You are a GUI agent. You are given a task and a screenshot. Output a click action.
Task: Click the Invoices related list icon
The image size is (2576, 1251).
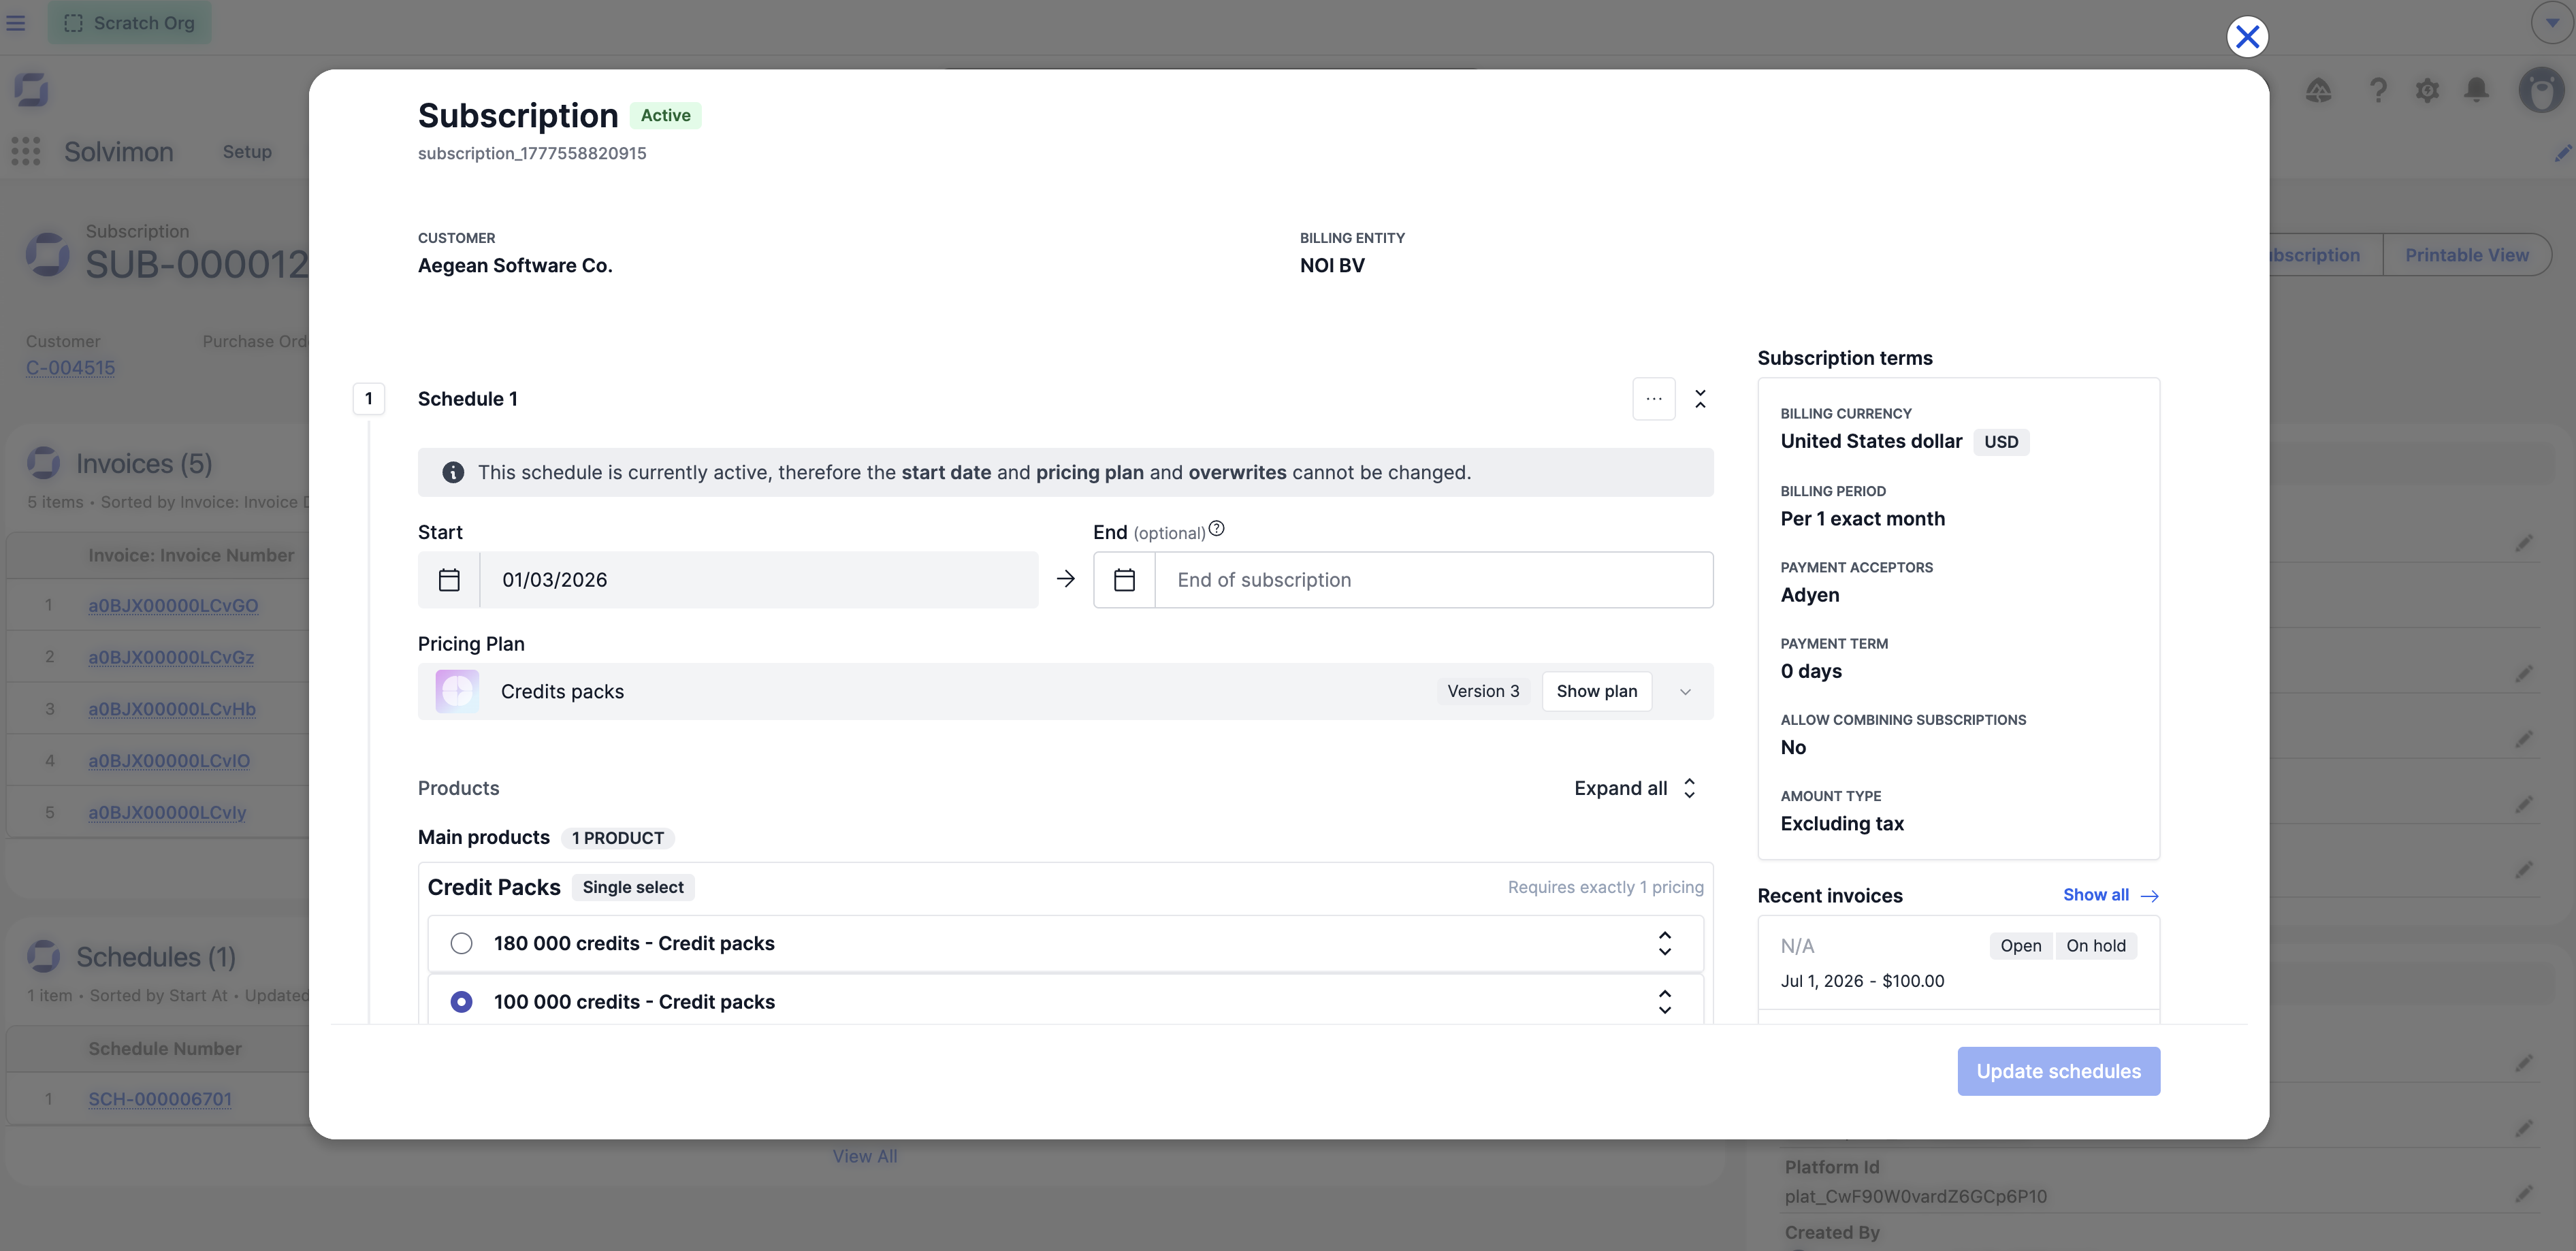[x=43, y=463]
